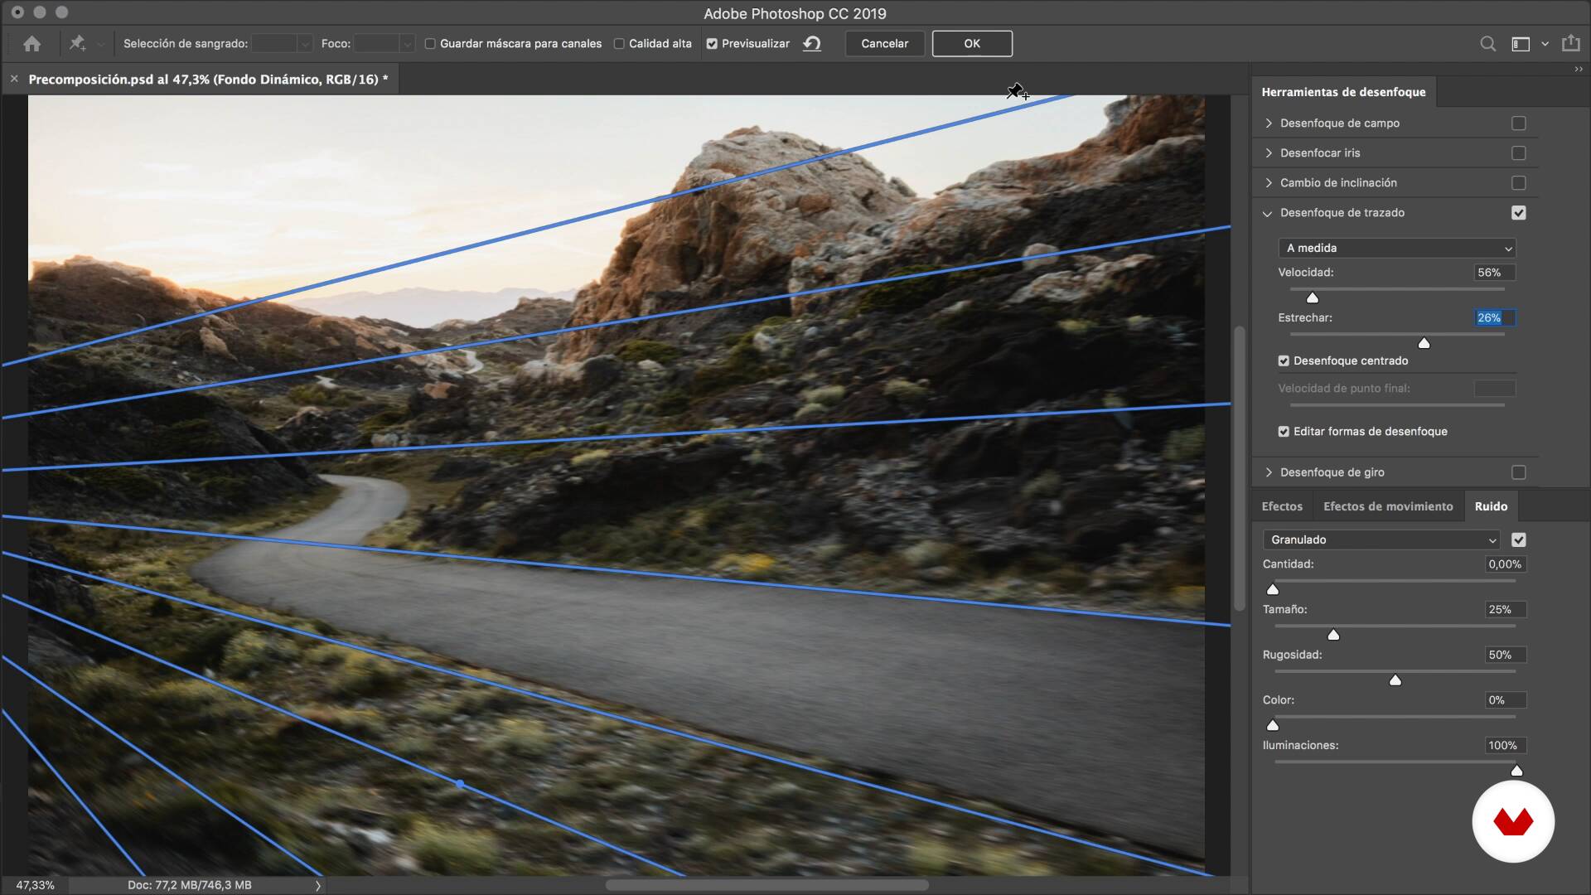Confirm blur with OK button
Screen dimensions: 1591x895
(972, 43)
